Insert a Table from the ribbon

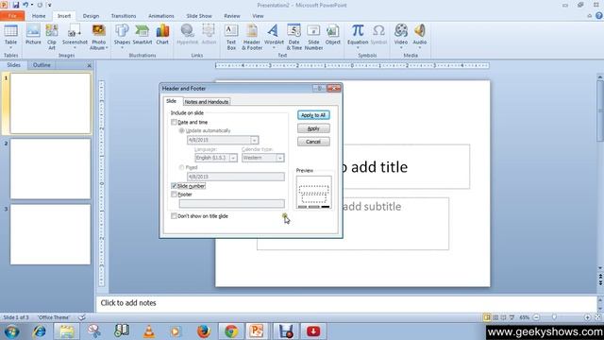coord(10,37)
